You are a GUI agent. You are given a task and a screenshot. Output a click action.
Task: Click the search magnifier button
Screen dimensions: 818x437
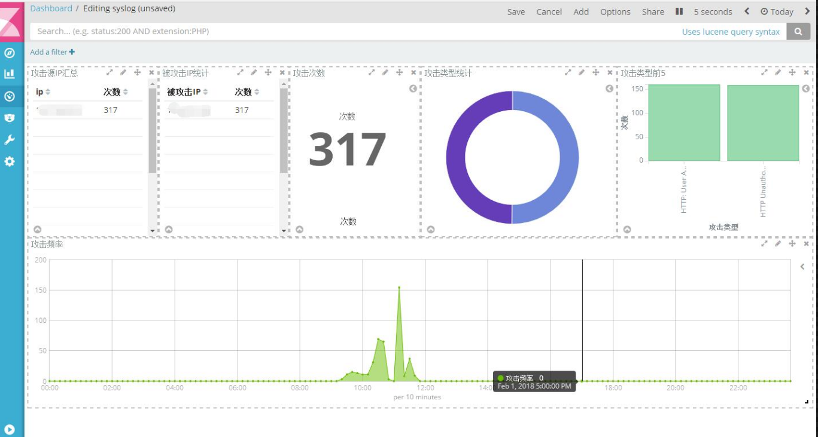[798, 32]
